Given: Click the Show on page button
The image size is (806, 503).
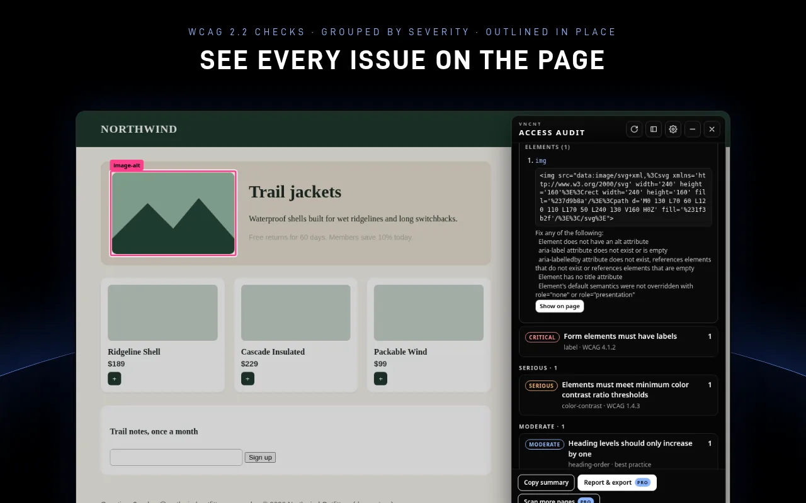Looking at the screenshot, I should [x=560, y=306].
